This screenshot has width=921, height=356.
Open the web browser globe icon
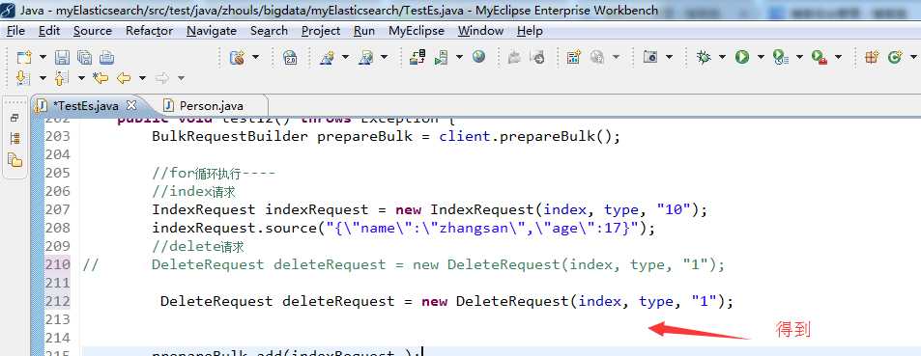point(478,57)
